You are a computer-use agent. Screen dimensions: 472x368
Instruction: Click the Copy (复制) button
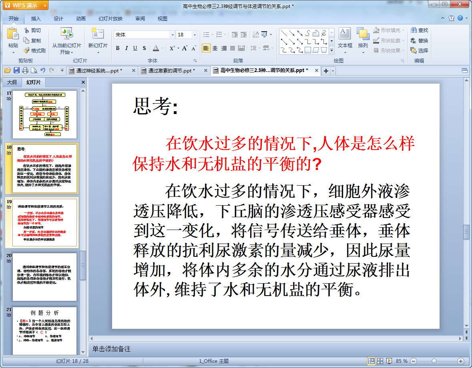[x=32, y=40]
